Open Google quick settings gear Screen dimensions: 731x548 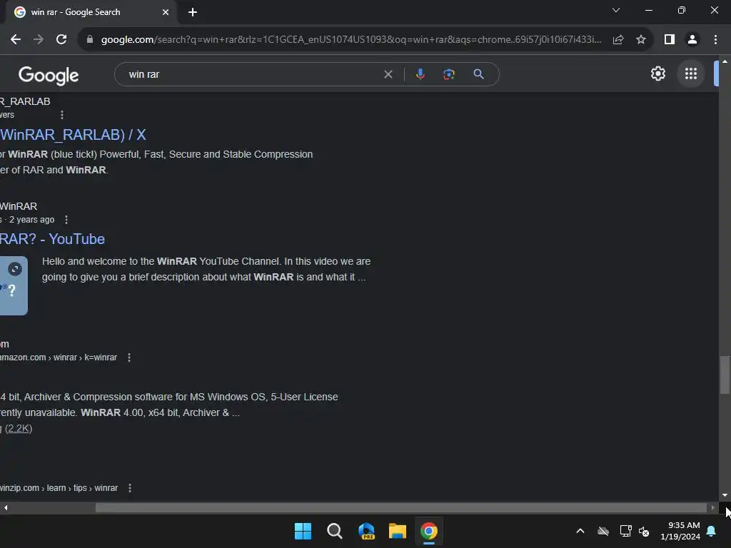(657, 73)
